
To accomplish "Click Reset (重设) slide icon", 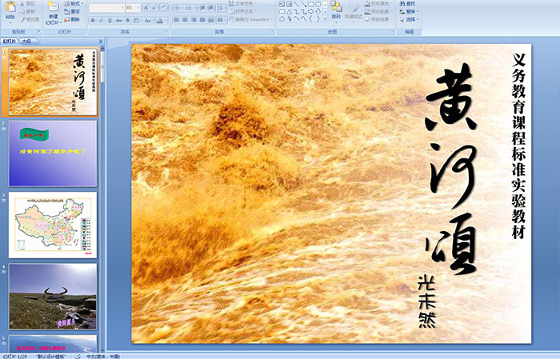I will (x=66, y=12).
